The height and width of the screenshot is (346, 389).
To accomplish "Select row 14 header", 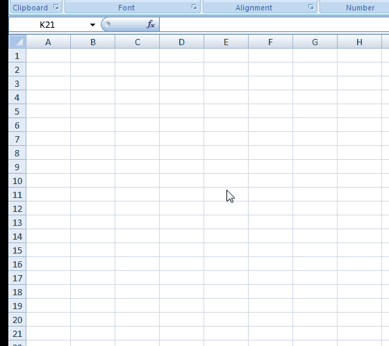I will click(x=17, y=236).
